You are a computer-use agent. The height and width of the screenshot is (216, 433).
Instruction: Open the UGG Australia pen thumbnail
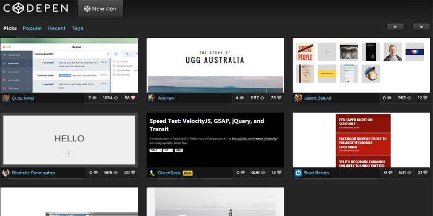[215, 65]
